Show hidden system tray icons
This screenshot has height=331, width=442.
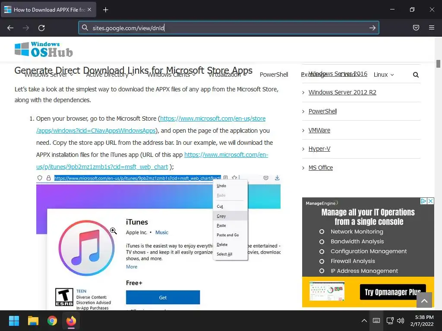click(x=364, y=321)
